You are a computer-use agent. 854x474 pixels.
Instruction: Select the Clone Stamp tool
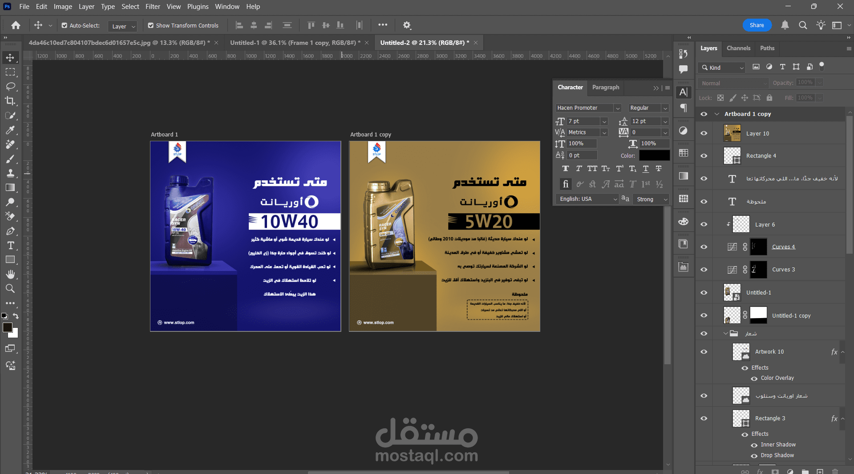(x=10, y=173)
